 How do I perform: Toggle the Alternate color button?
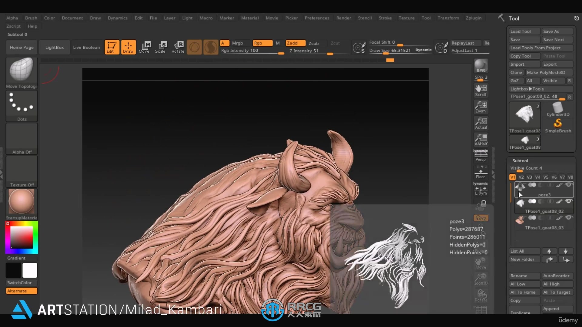[22, 291]
